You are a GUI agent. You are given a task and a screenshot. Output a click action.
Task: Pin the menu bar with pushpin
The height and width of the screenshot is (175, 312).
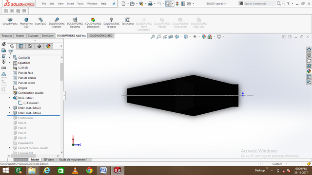(x=114, y=3)
